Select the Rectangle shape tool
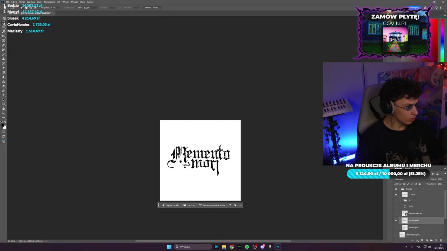The image size is (447, 251). pos(3,104)
